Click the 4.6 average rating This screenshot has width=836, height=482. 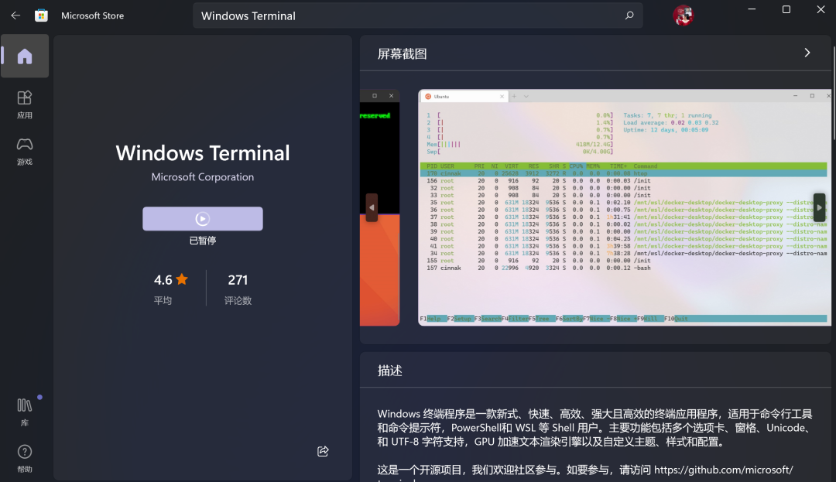(x=170, y=279)
